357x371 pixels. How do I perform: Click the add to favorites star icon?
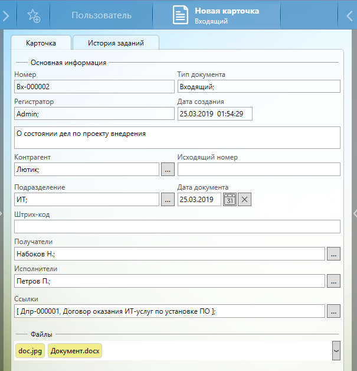pyautogui.click(x=34, y=15)
